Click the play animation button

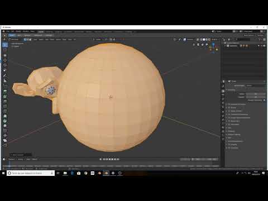112,159
